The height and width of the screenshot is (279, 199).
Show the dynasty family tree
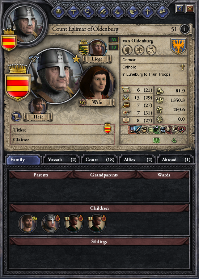pyautogui.click(x=139, y=50)
